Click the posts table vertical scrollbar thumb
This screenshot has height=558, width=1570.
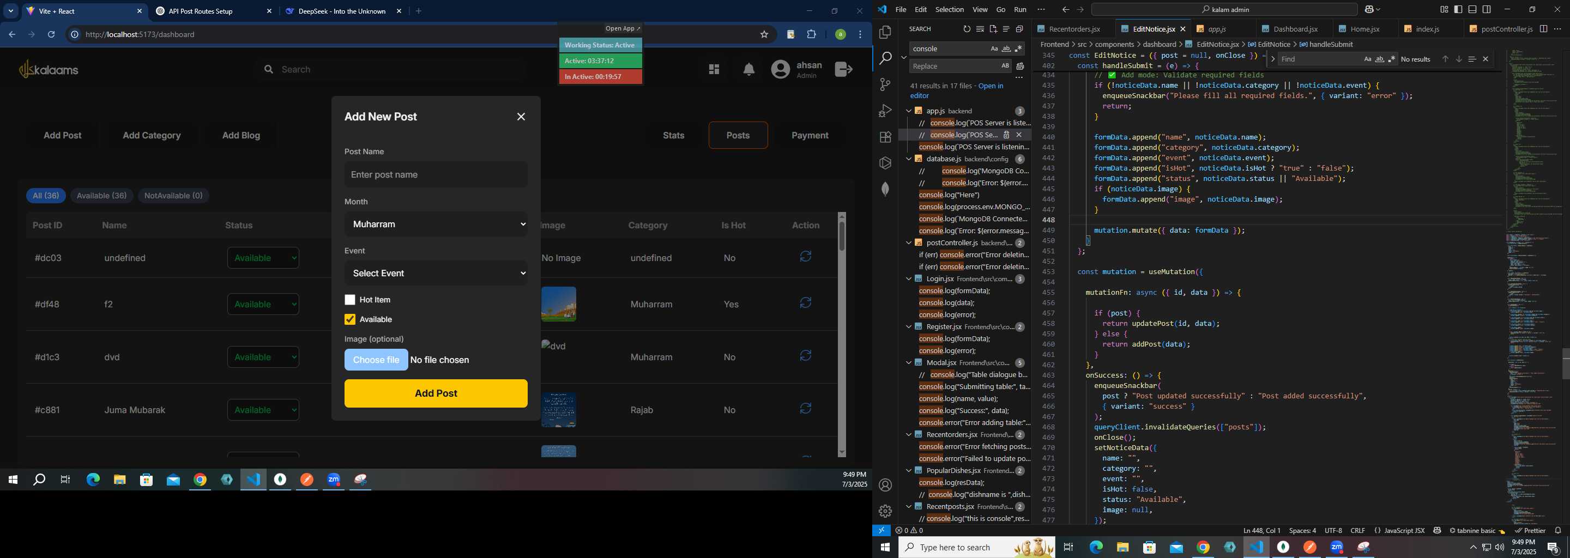tap(842, 236)
